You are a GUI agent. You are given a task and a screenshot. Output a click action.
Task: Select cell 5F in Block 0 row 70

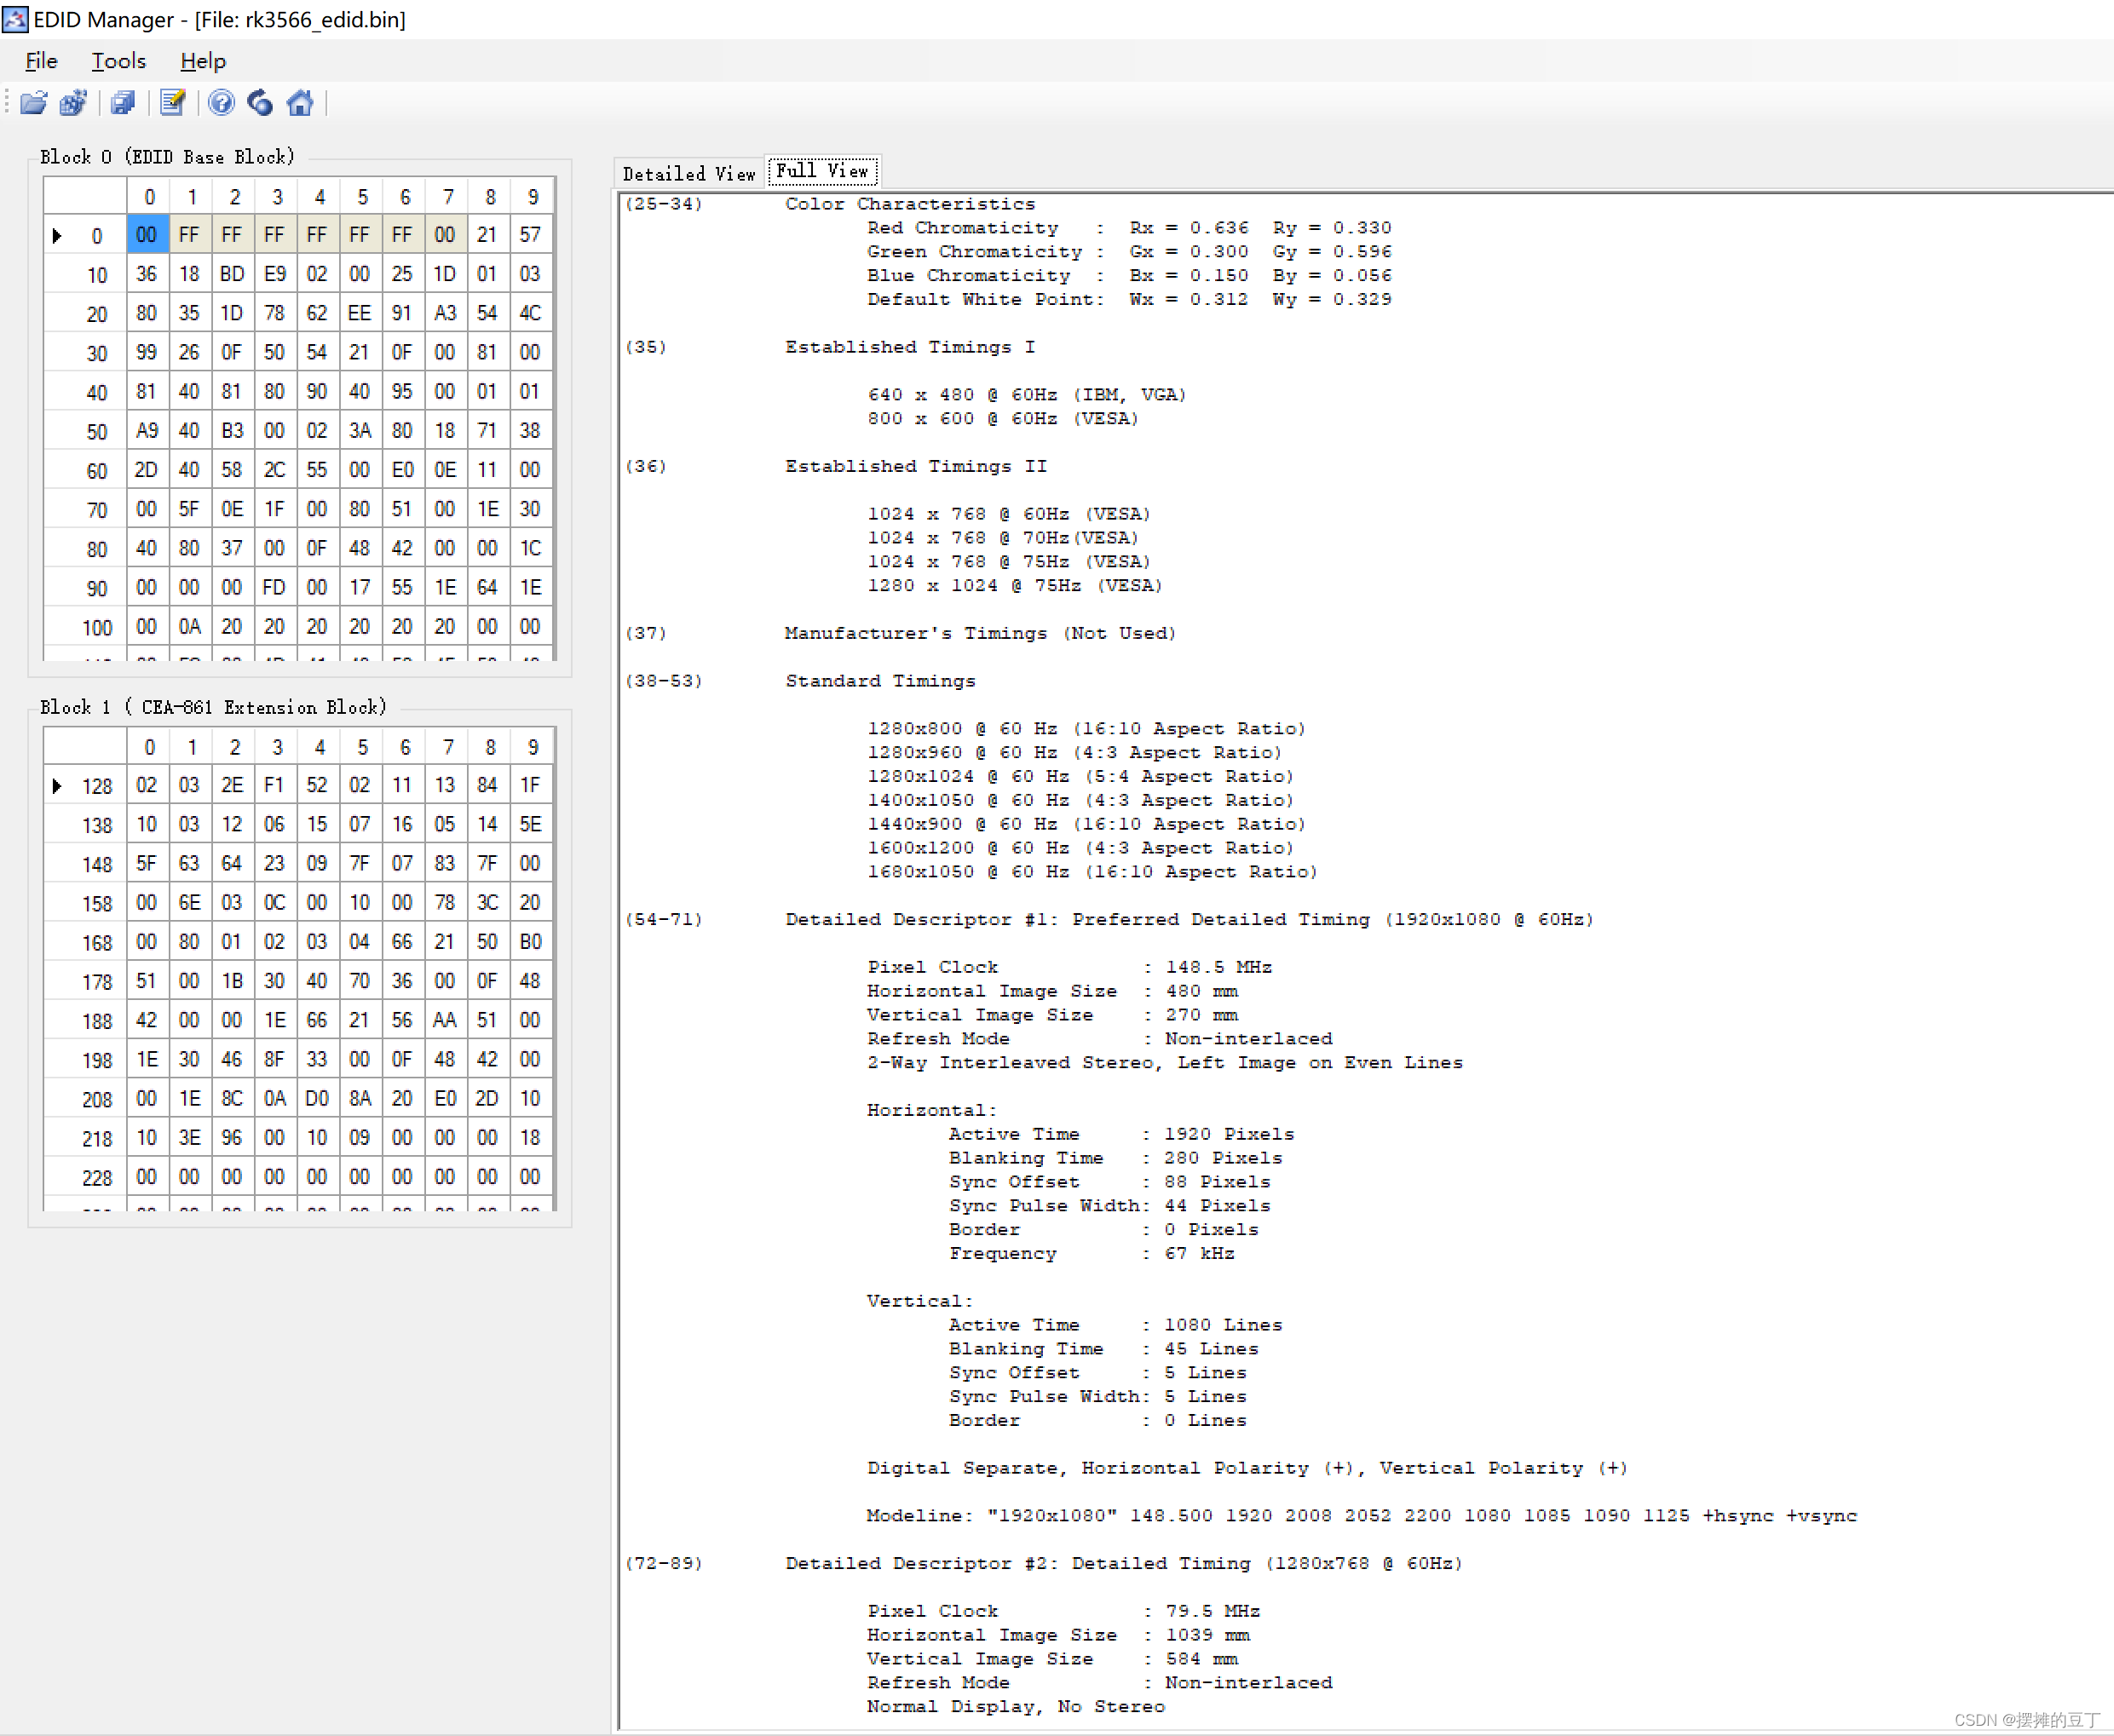tap(189, 509)
